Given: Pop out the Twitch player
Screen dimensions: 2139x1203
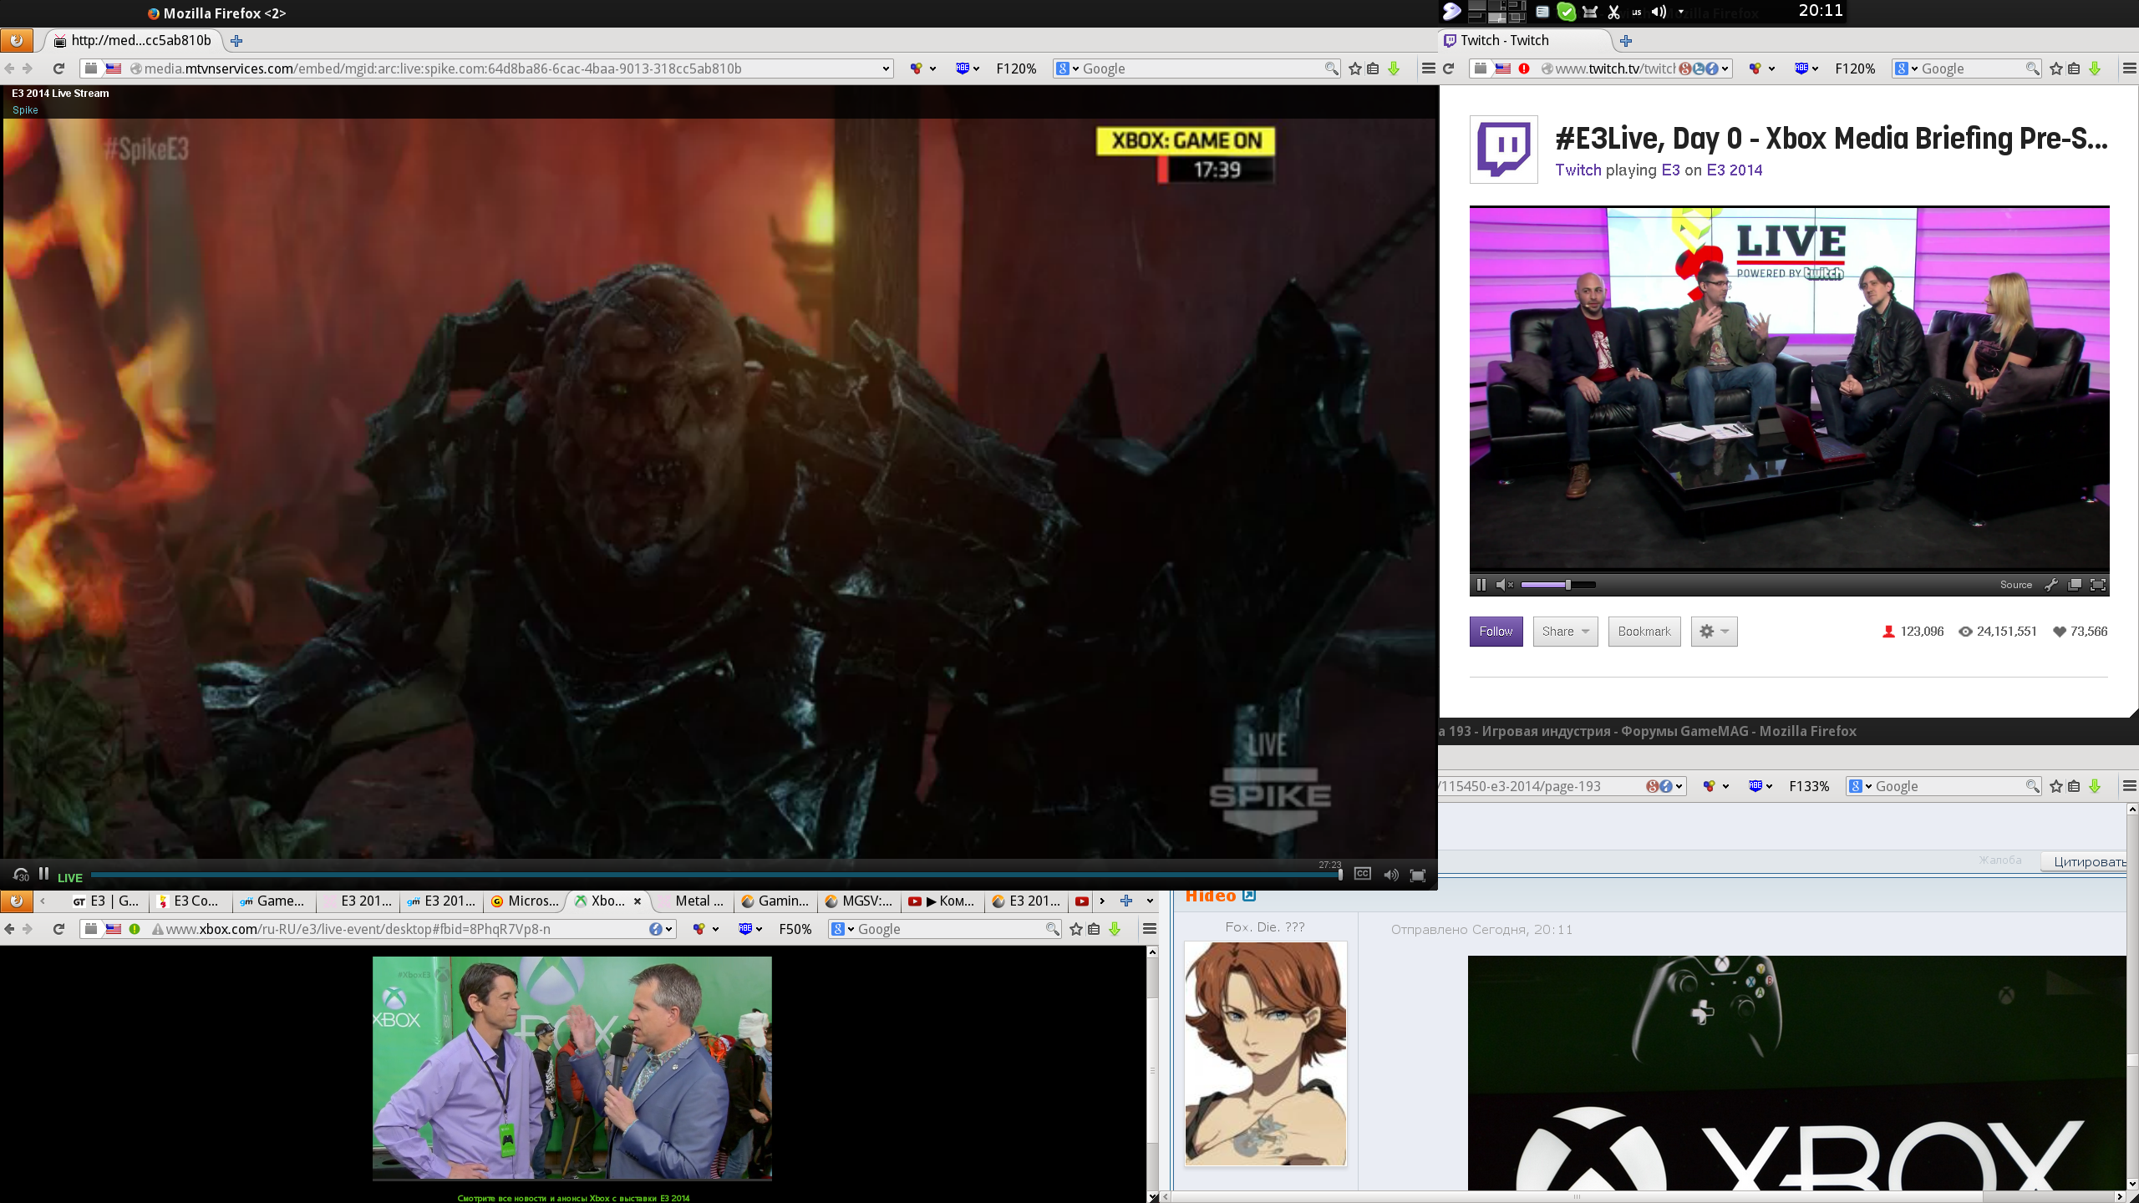Looking at the screenshot, I should 2074,585.
